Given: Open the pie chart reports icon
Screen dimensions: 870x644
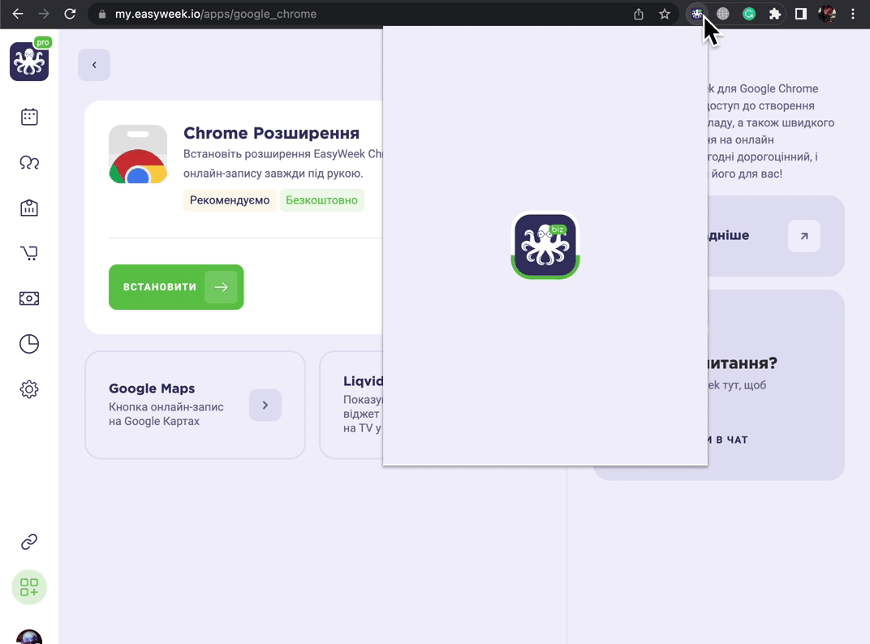Looking at the screenshot, I should click(x=29, y=344).
